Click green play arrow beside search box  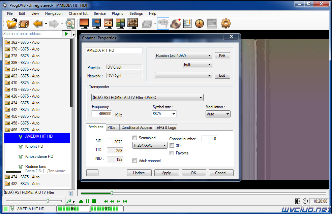(66, 34)
